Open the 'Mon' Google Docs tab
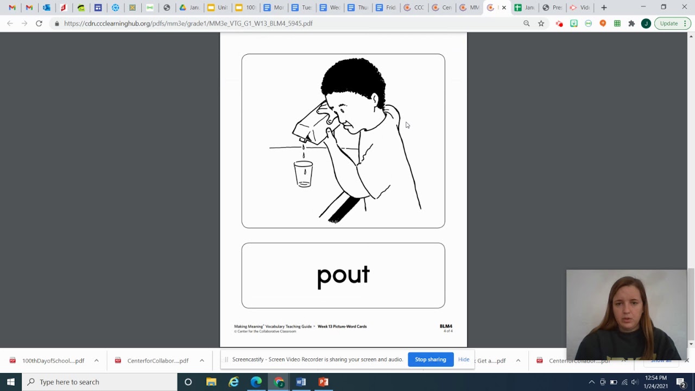The width and height of the screenshot is (695, 391). click(x=273, y=8)
